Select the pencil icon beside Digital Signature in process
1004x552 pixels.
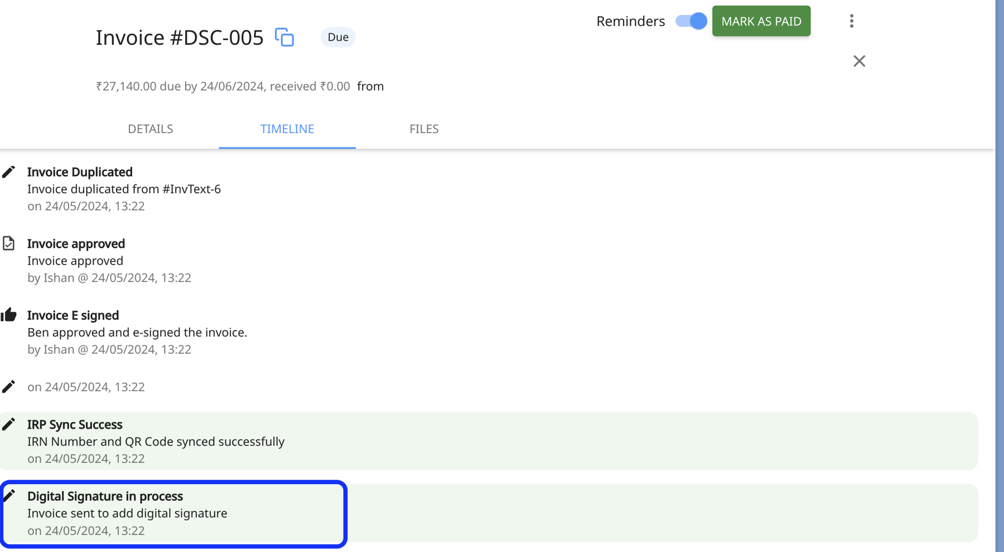coord(9,495)
